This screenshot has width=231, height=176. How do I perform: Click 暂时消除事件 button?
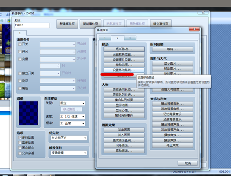(x=124, y=115)
